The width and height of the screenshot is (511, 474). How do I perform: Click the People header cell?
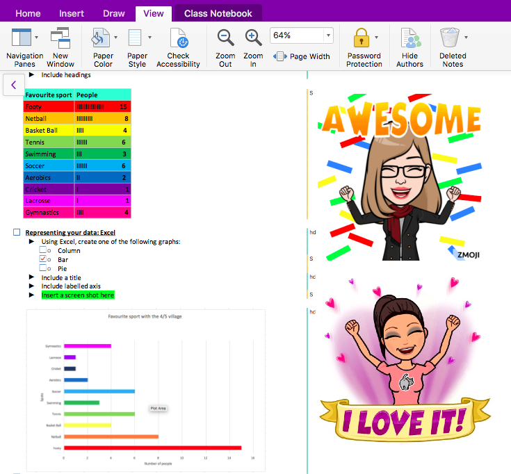[x=103, y=95]
